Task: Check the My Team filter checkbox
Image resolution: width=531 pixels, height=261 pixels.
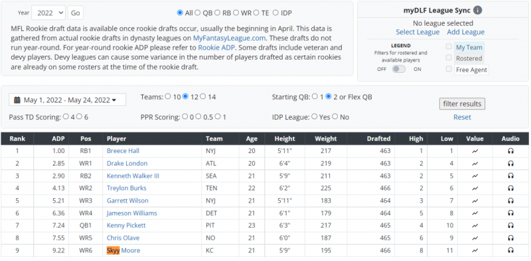Action: (449, 46)
